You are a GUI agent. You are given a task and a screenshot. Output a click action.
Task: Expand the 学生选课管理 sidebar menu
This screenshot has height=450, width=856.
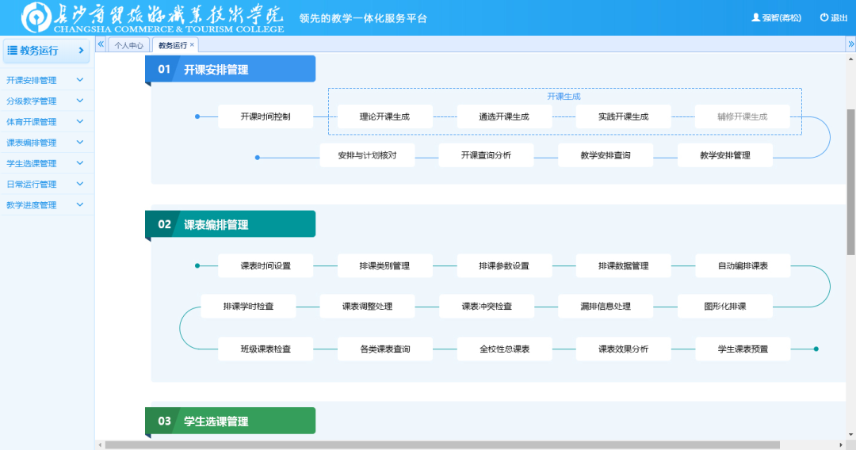coord(79,163)
